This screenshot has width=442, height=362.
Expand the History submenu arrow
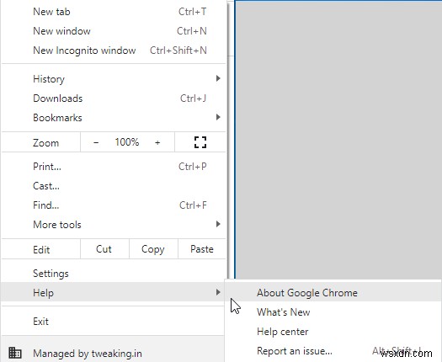pos(218,78)
